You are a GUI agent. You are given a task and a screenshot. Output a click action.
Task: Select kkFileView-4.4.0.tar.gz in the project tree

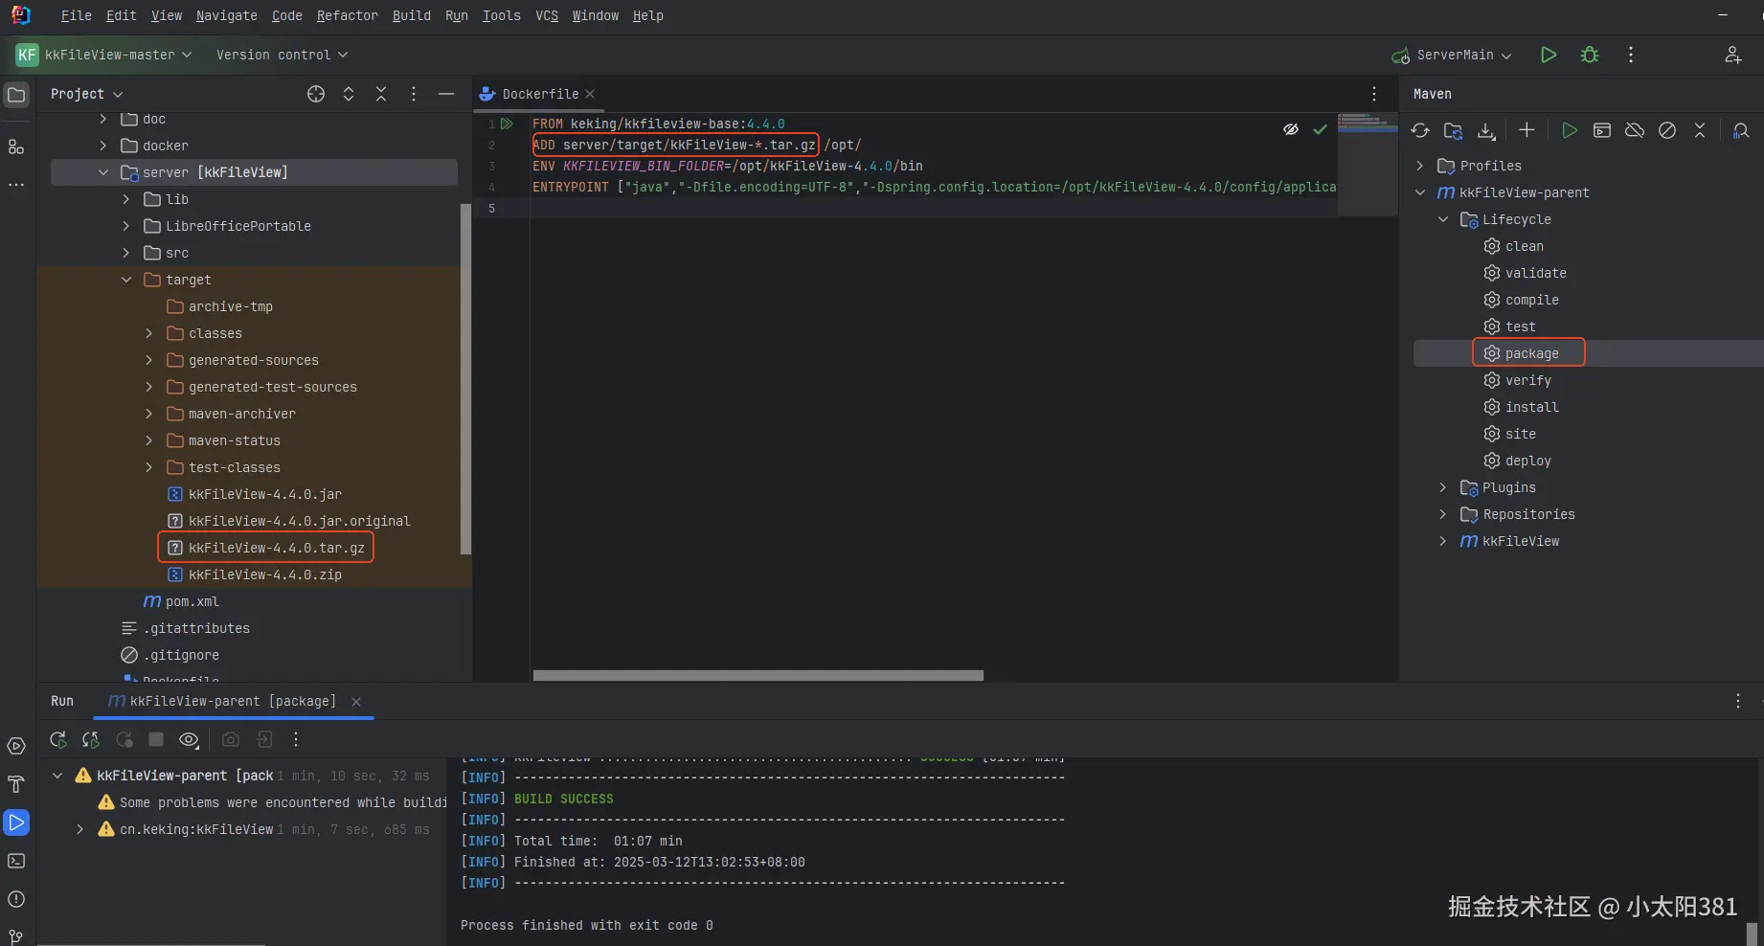point(276,548)
